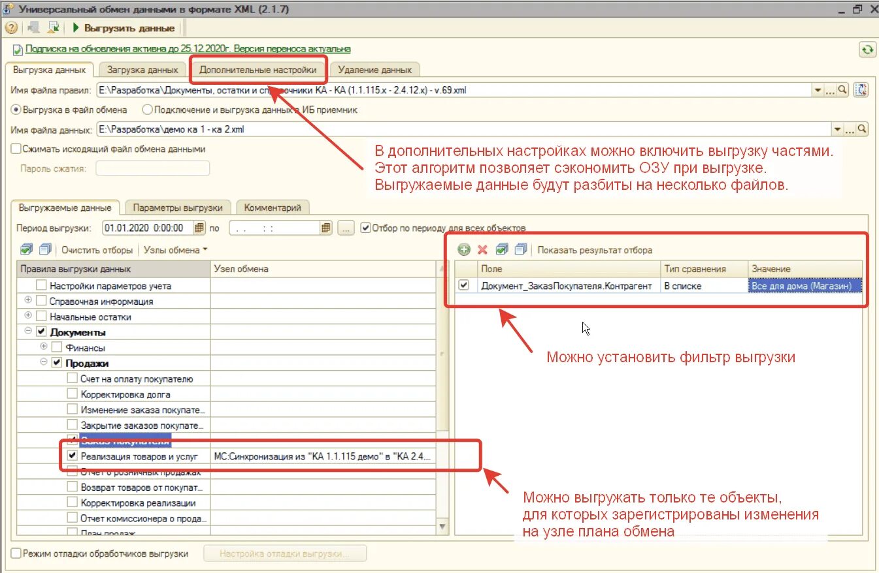Open calendar for the export period start date
Screen dimensions: 879x573
click(199, 228)
